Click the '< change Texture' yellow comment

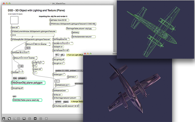point(77,102)
